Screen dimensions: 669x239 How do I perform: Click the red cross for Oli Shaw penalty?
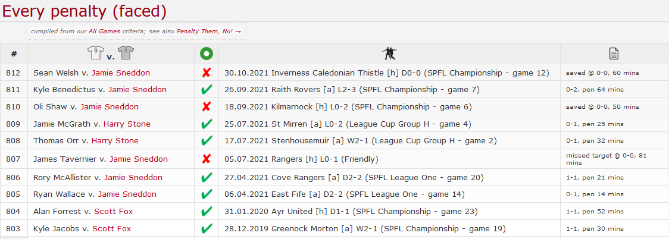[x=207, y=106]
